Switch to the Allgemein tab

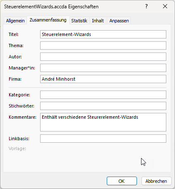click(15, 21)
